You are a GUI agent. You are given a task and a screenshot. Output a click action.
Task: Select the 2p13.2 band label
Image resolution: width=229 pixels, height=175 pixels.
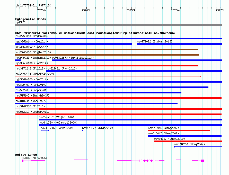20,22
